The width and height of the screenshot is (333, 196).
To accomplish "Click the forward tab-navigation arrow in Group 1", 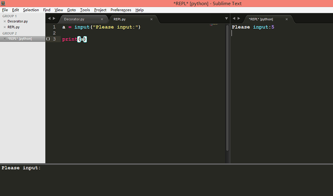I will point(54,18).
